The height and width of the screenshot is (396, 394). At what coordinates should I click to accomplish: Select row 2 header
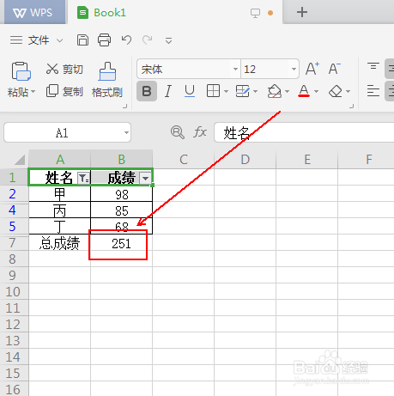coord(14,194)
